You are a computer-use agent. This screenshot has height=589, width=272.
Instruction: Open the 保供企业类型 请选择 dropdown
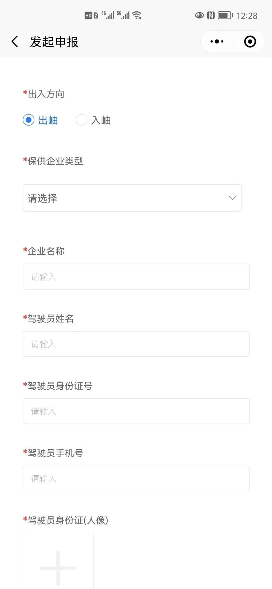tap(132, 198)
